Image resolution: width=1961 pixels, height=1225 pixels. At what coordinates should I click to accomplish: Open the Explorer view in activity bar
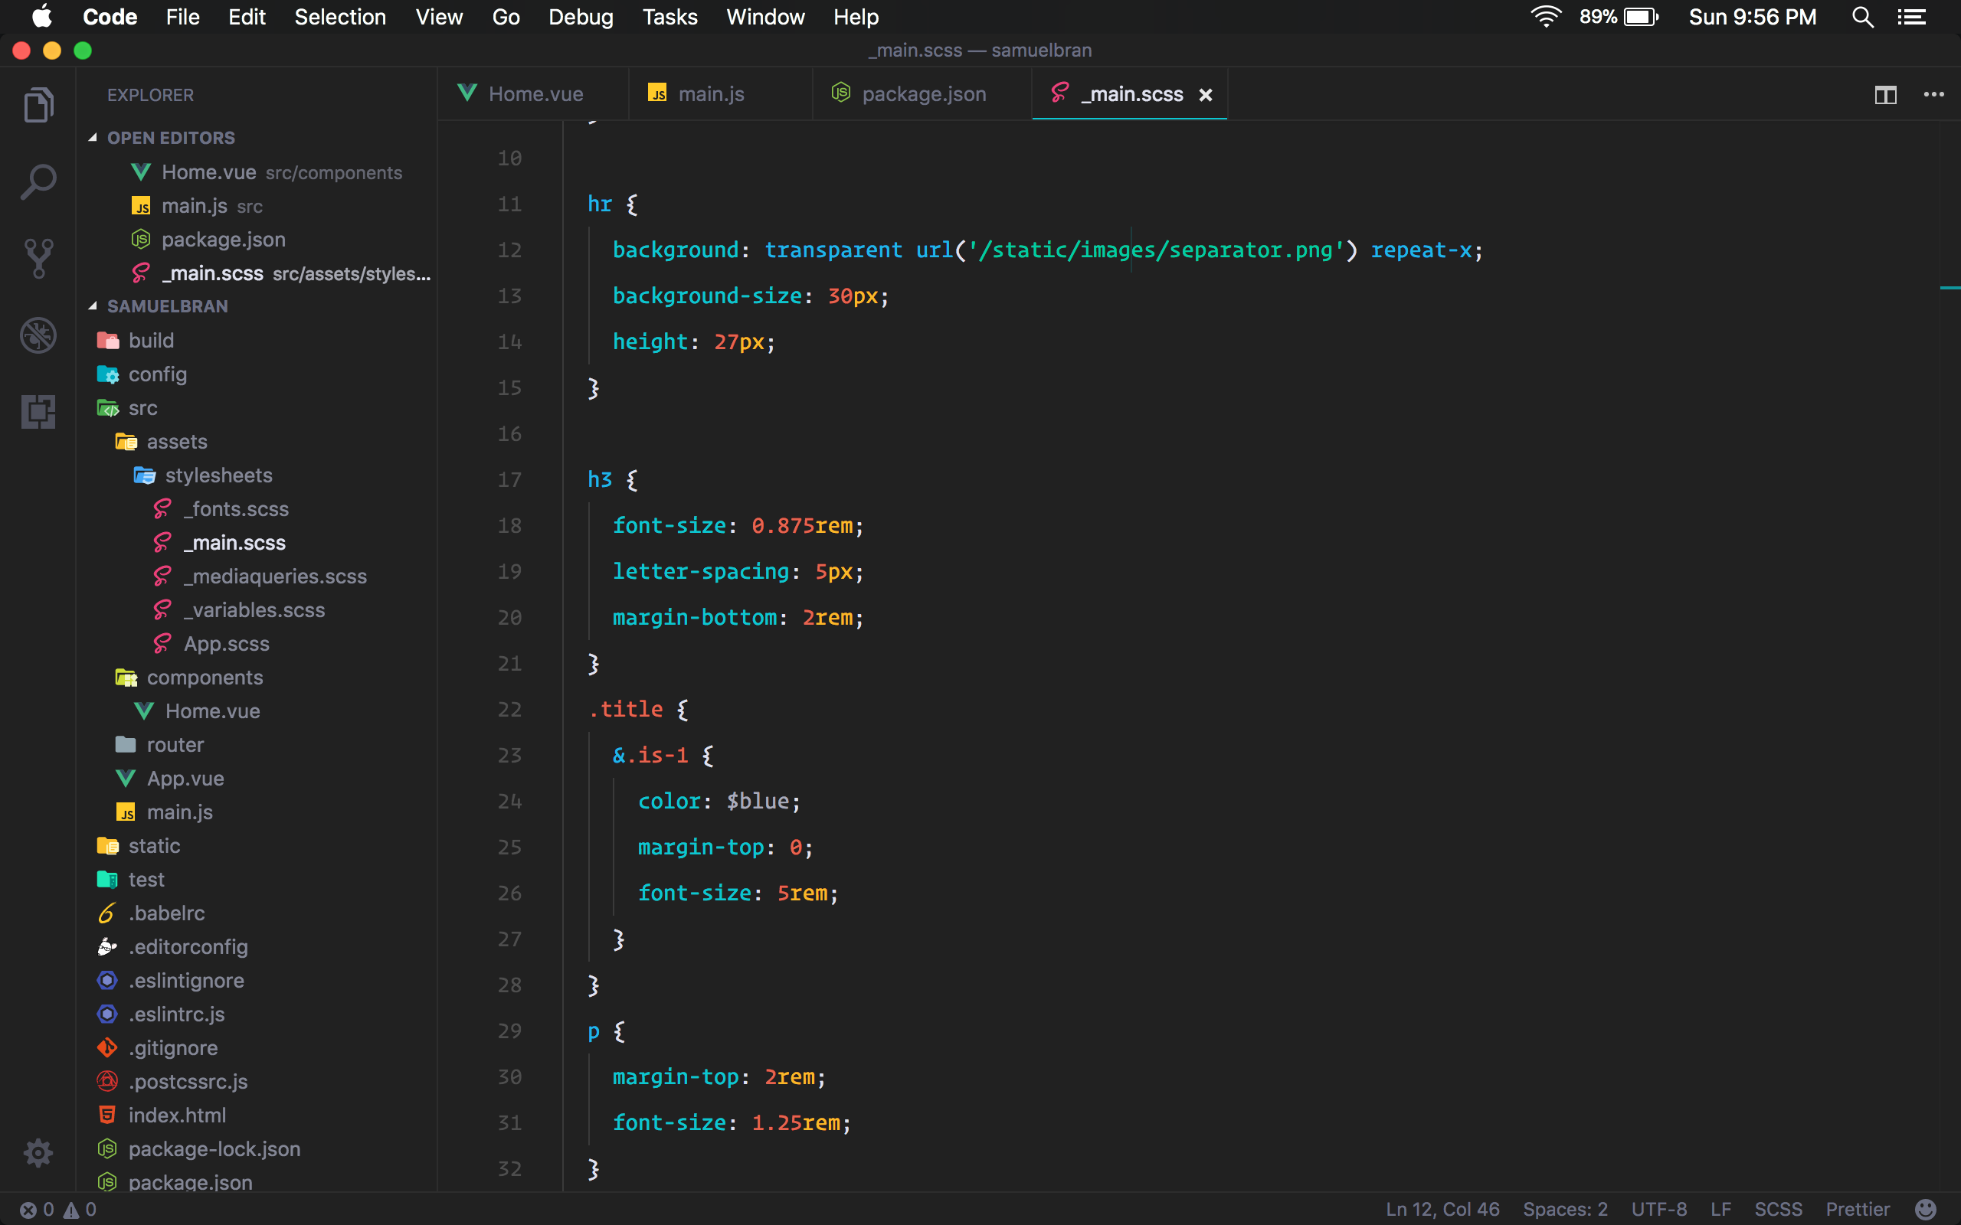tap(38, 106)
